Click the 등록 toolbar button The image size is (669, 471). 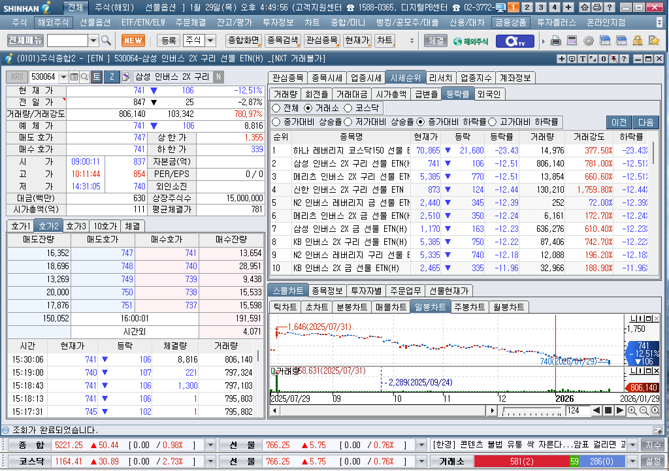coord(169,41)
